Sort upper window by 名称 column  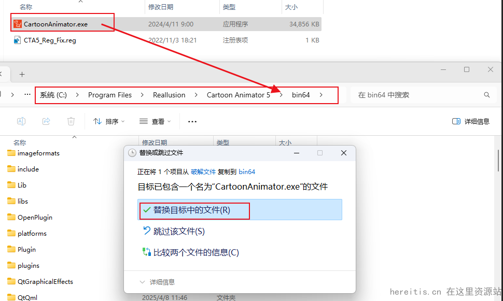coord(25,7)
